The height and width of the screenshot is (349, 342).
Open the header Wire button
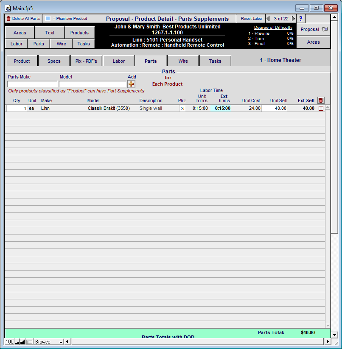(x=61, y=44)
